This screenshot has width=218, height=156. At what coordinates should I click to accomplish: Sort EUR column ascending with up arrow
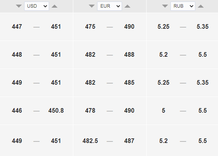[127, 6]
